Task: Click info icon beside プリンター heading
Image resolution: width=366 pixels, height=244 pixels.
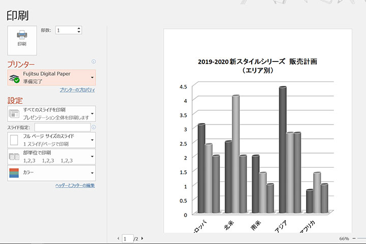Action: pos(94,62)
